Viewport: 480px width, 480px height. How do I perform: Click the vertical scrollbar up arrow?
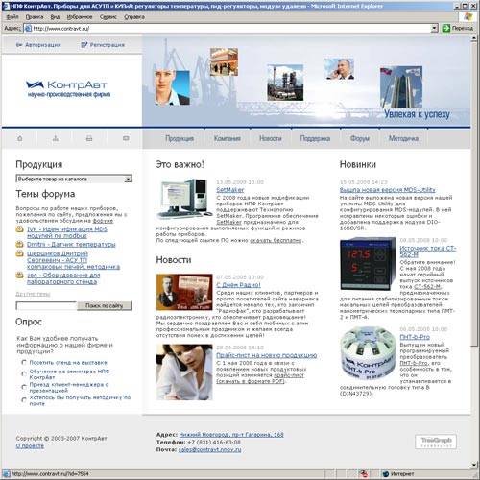(x=474, y=38)
